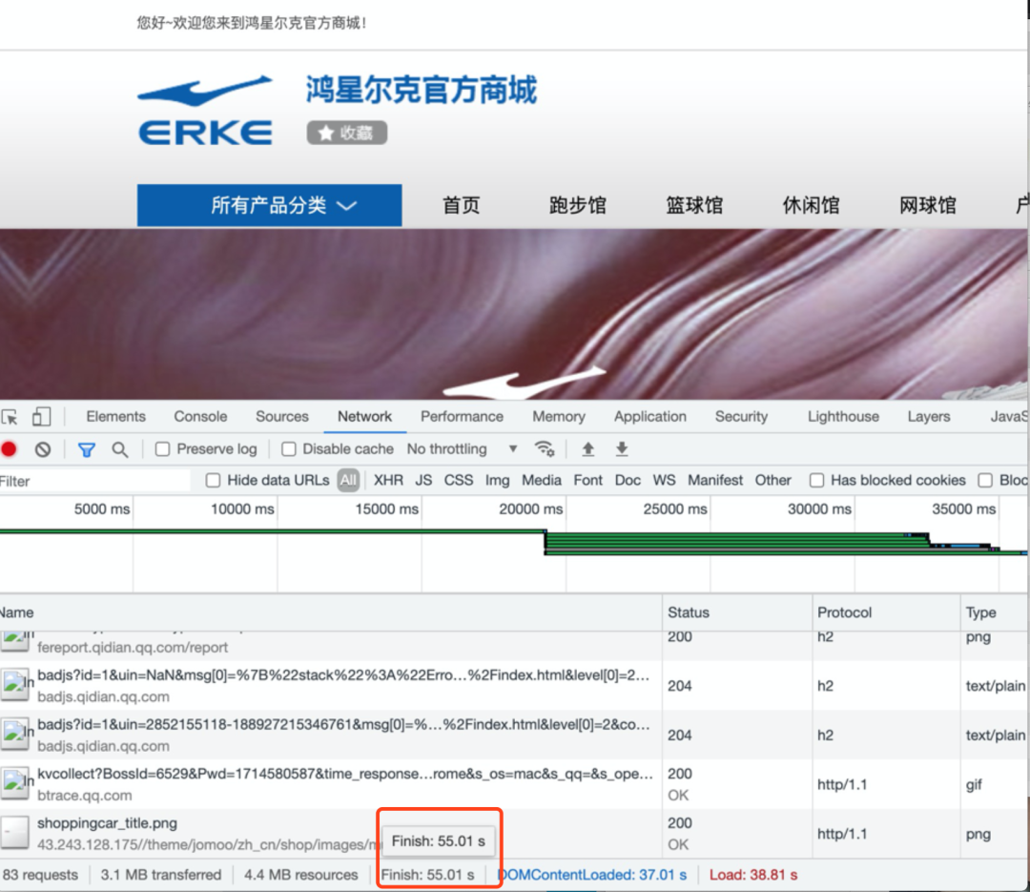This screenshot has height=892, width=1030.
Task: Filter requests by JS
Action: tap(423, 481)
